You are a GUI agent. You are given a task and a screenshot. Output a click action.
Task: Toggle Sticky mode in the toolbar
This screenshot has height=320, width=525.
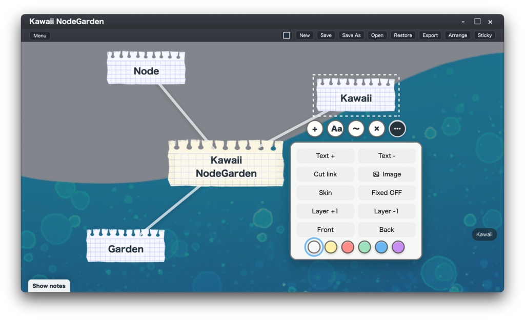[x=484, y=35]
